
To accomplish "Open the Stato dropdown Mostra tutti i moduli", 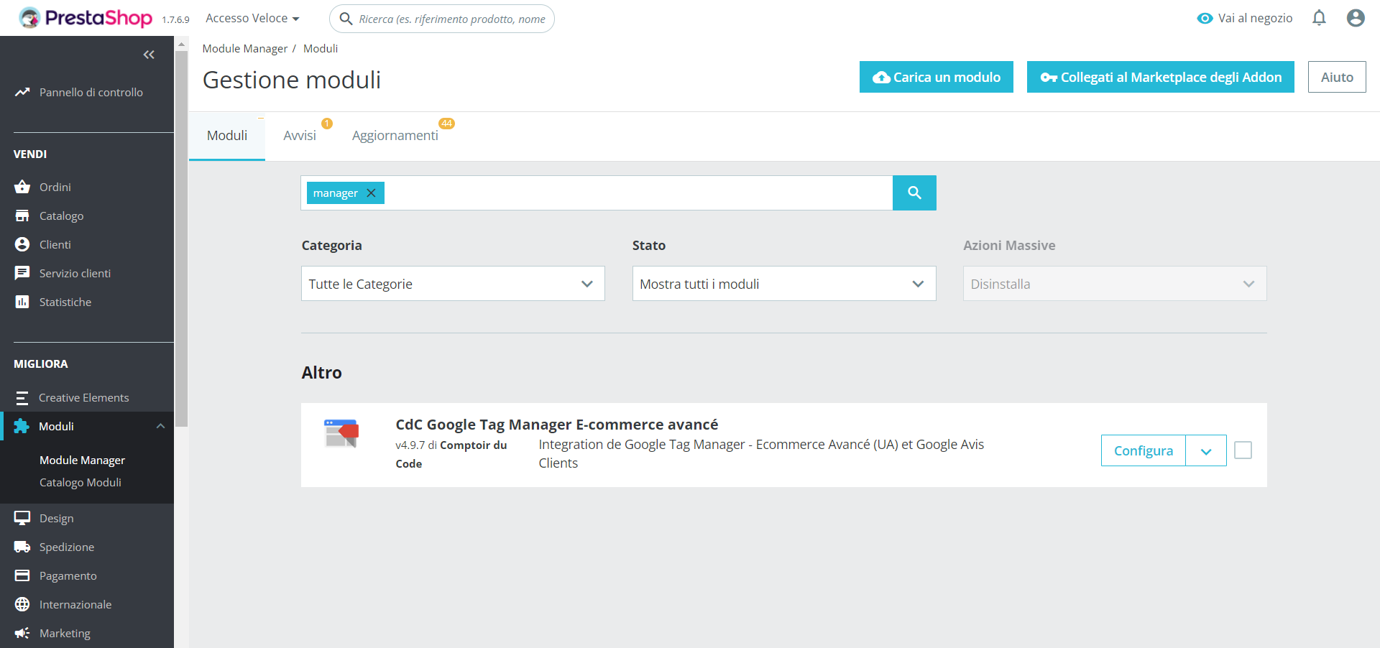I will [x=784, y=284].
